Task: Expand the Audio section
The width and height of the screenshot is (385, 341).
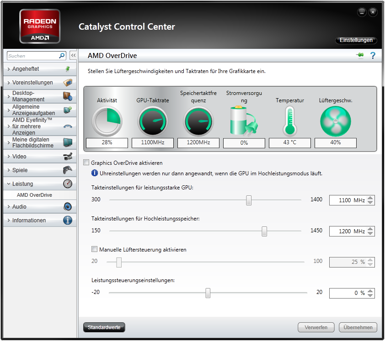Action: (9, 207)
